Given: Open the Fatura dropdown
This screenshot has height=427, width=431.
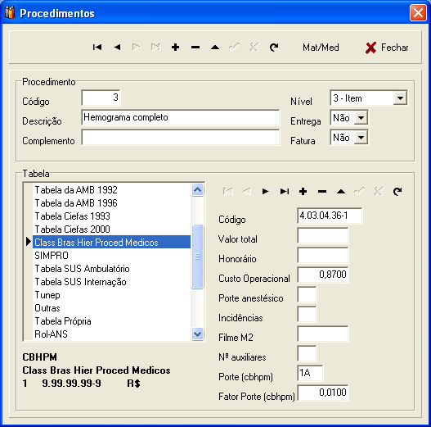Looking at the screenshot, I should pyautogui.click(x=361, y=138).
